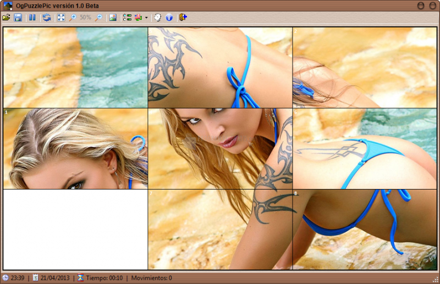Click the calendar icon in status bar

pos(35,278)
